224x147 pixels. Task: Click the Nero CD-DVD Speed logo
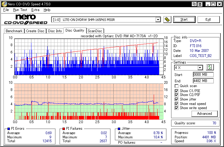(26, 19)
